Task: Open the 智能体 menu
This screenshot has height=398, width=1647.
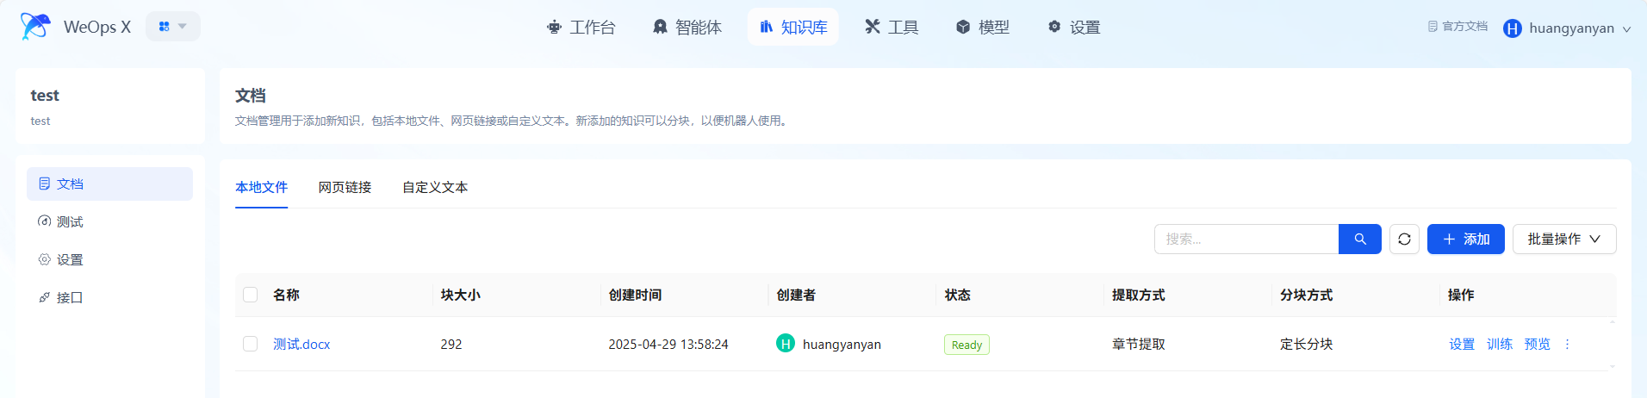Action: click(687, 28)
